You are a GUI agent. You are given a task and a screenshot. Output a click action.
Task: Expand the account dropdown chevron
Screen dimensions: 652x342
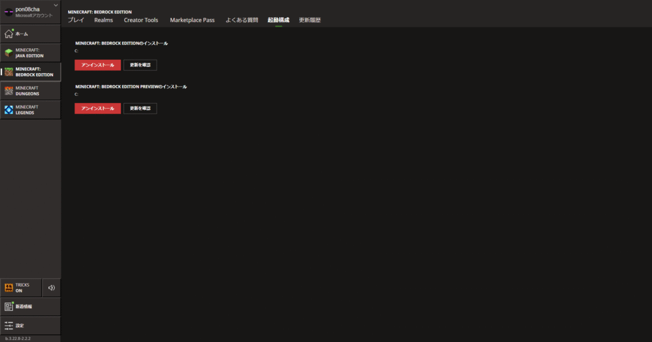[55, 6]
